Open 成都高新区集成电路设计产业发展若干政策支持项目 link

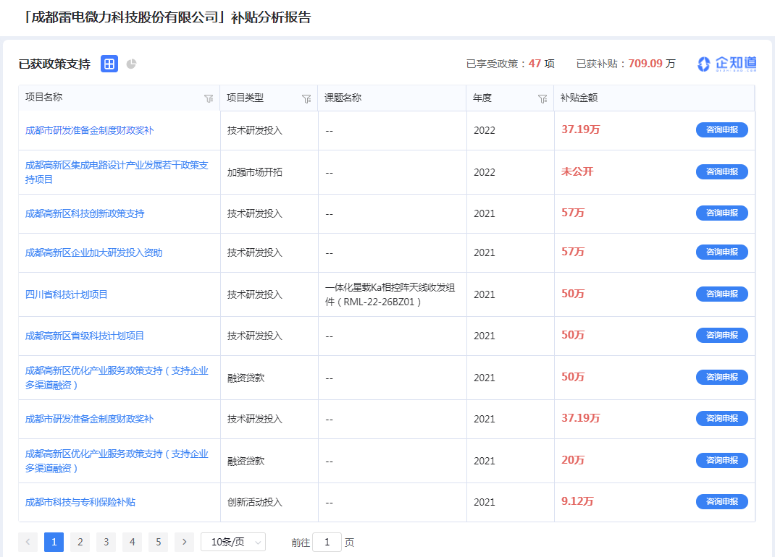pos(117,172)
